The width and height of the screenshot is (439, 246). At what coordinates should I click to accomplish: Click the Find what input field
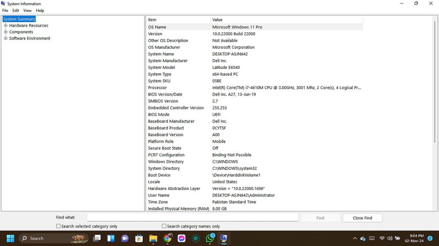(x=193, y=218)
